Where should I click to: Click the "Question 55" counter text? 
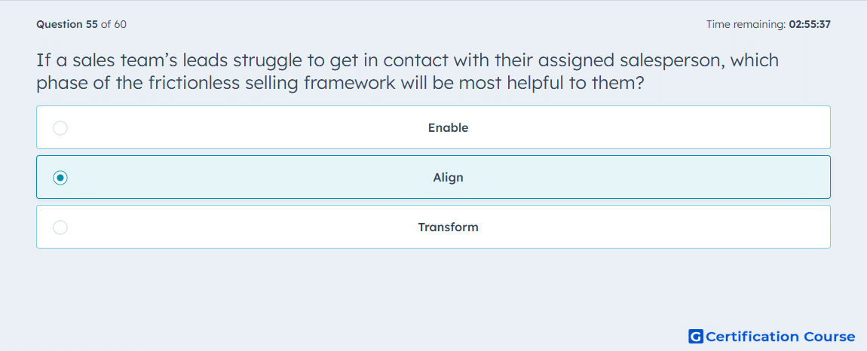pyautogui.click(x=67, y=24)
